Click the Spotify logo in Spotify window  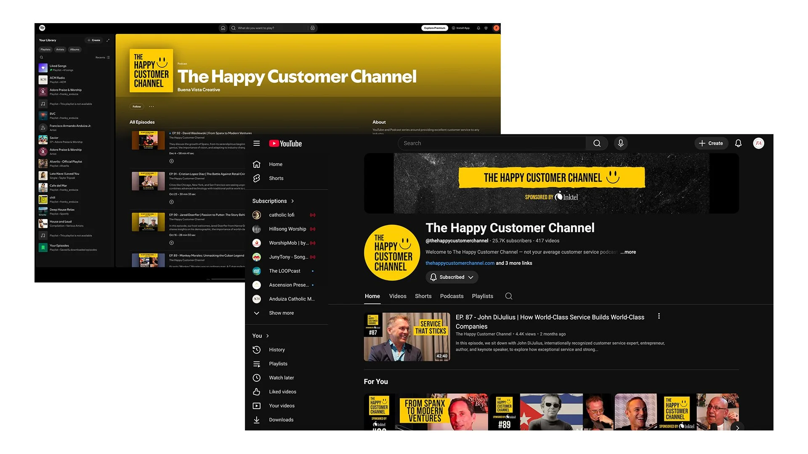[42, 28]
